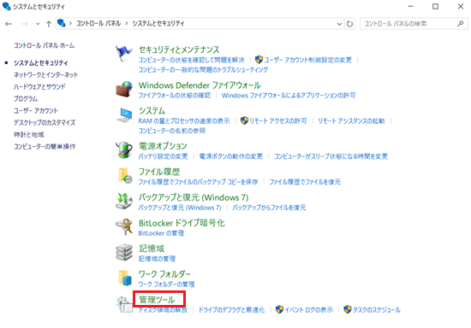
Task: Click the Control Panel icon in address bar
Action: (x=62, y=23)
